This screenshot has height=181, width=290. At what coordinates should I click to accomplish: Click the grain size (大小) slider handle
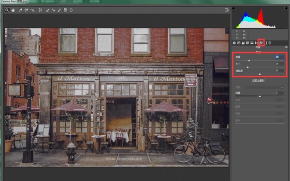coord(247,67)
